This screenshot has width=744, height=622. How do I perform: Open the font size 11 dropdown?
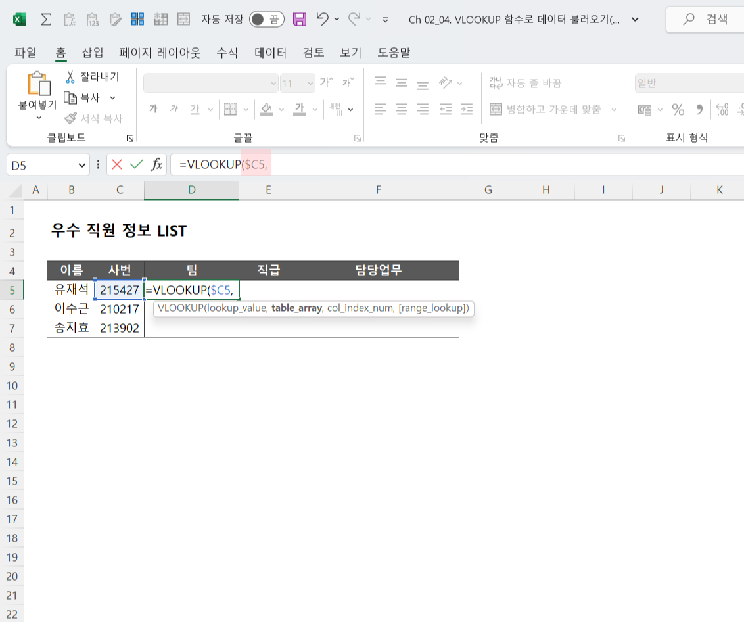tap(310, 84)
